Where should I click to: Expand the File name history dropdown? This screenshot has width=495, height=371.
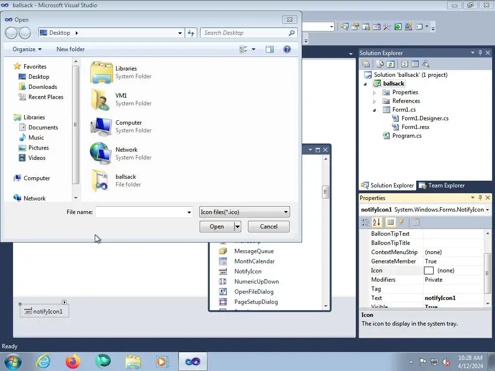pyautogui.click(x=189, y=213)
